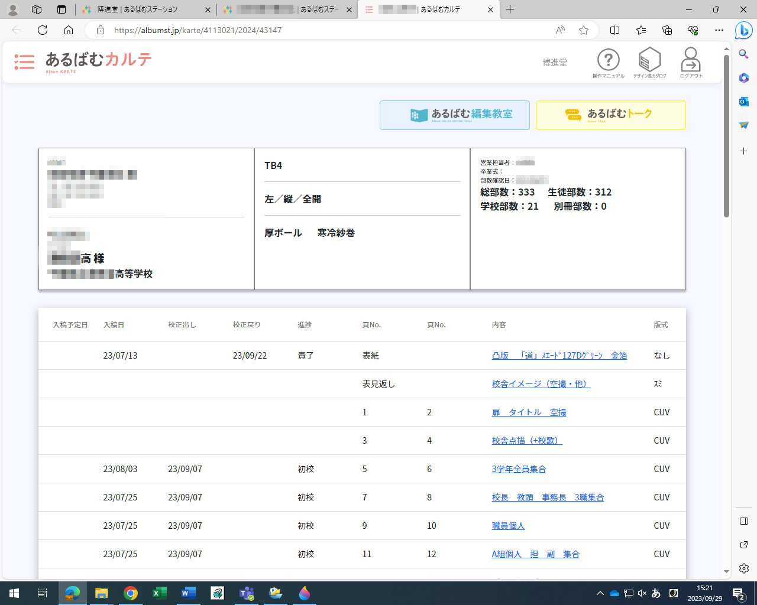The width and height of the screenshot is (757, 605).
Task: Toggle Edge split screen view
Action: coord(614,30)
